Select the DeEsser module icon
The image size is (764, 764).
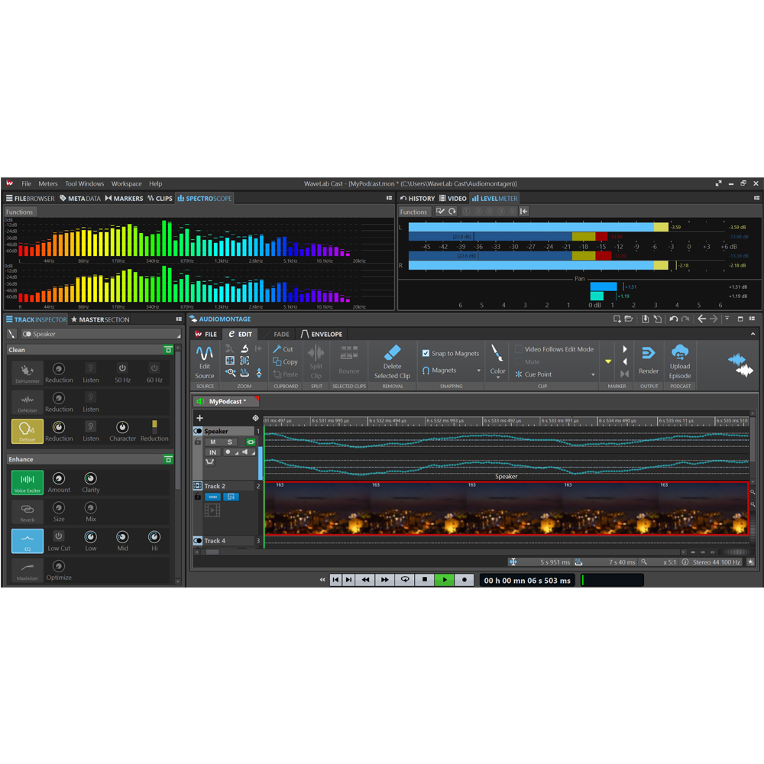click(x=28, y=431)
